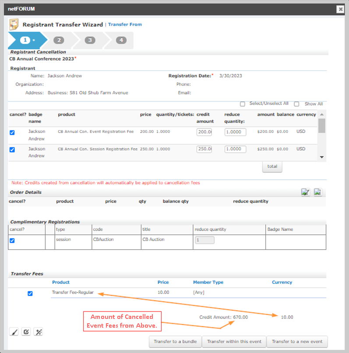Click the registrant name 'Jackson Andrew'
Screen dimensions: 349x353
pyautogui.click(x=65, y=76)
